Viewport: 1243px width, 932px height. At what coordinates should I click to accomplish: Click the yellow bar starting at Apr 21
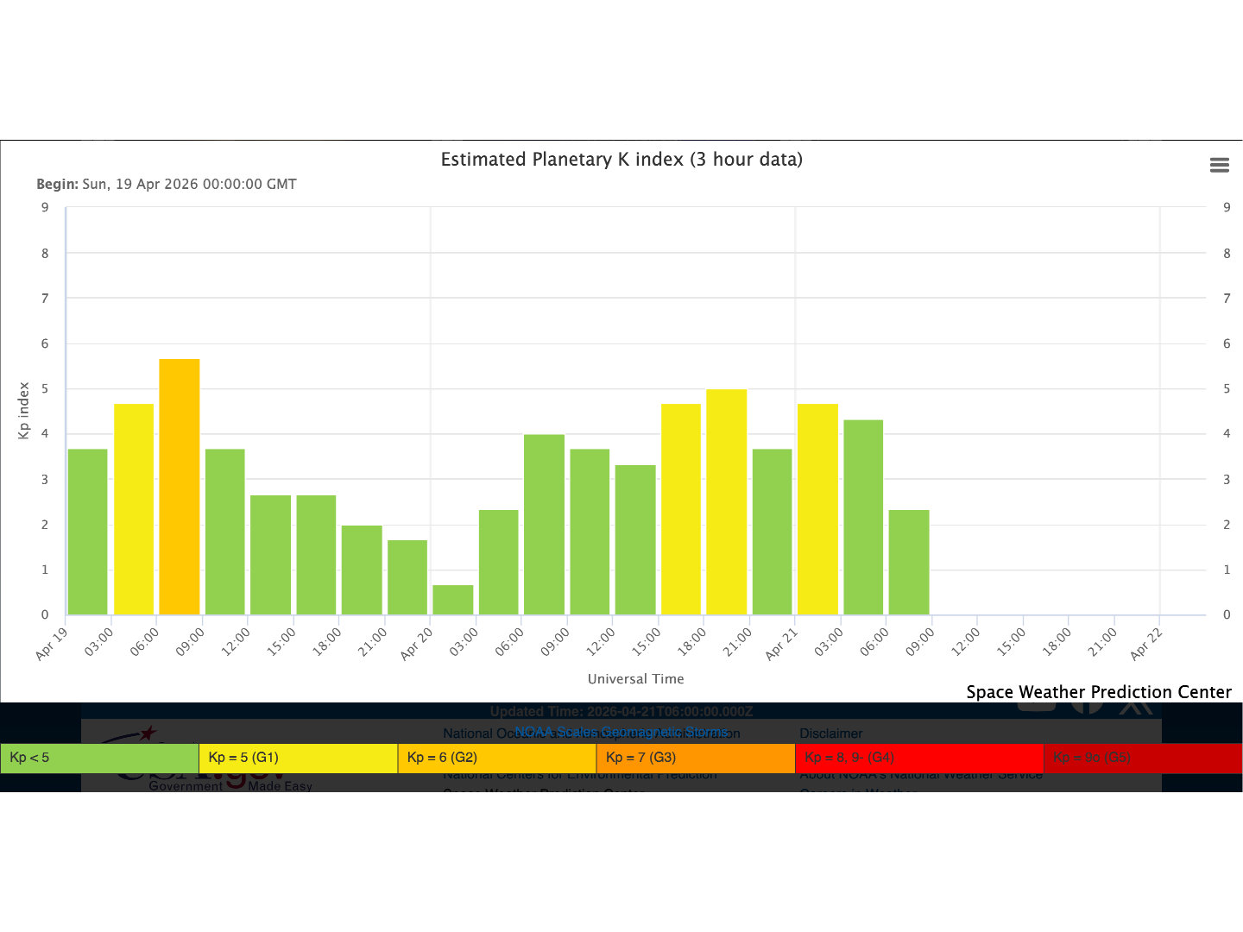point(817,509)
